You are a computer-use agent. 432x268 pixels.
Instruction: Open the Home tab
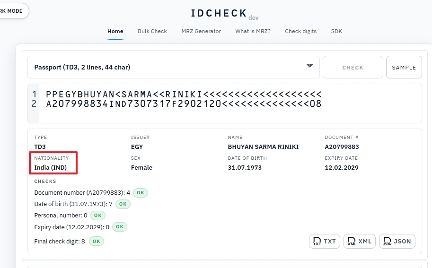pos(115,31)
